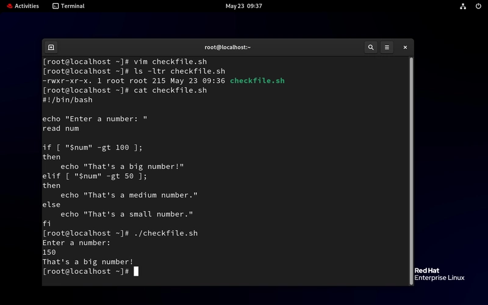Click the line "vim checkfile.sh"
The width and height of the screenshot is (488, 305).
170,62
